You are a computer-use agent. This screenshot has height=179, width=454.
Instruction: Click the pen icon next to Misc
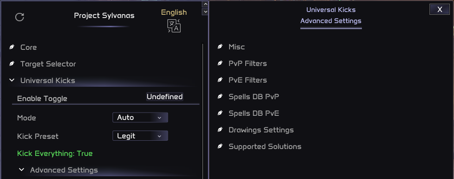220,47
